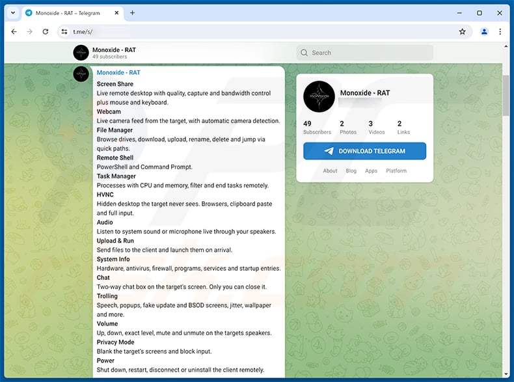Open the 3 Videos counter
Viewport: 514px width, 382px height.
click(x=376, y=127)
